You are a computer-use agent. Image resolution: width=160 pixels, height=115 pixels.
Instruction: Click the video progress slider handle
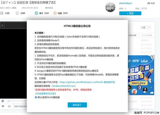tap(8, 101)
